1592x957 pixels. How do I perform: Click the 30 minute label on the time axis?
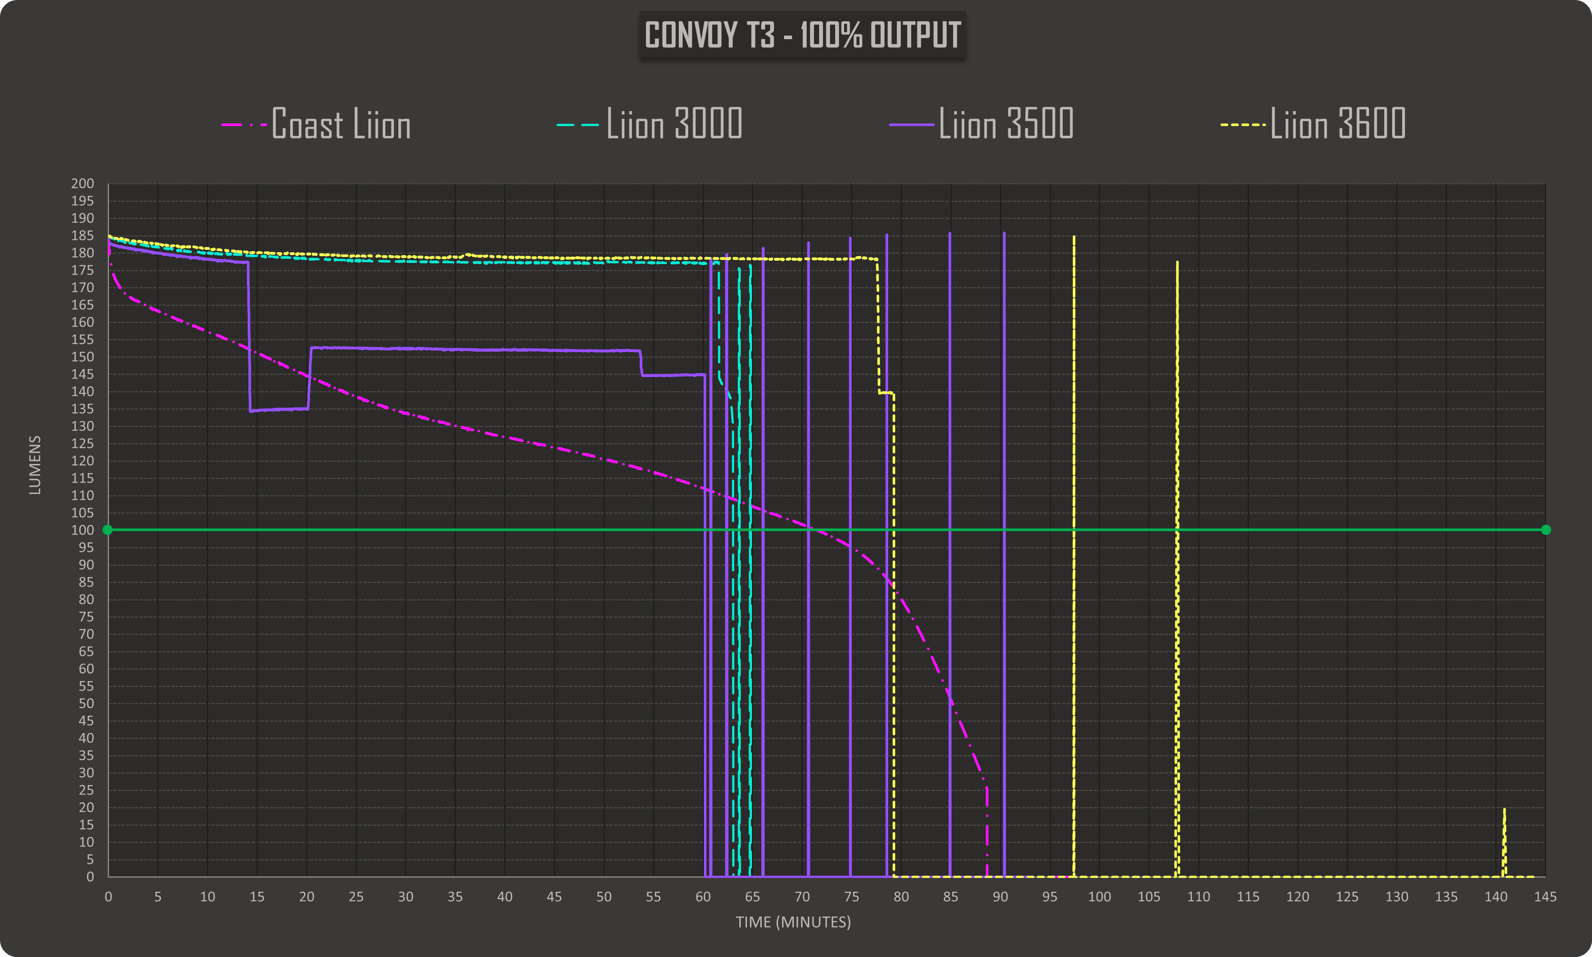[x=405, y=897]
